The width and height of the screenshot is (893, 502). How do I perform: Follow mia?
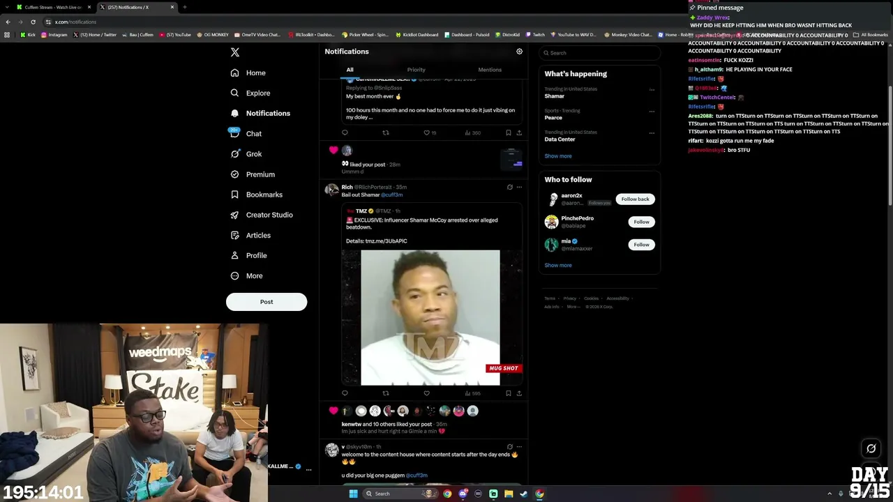[x=641, y=245]
